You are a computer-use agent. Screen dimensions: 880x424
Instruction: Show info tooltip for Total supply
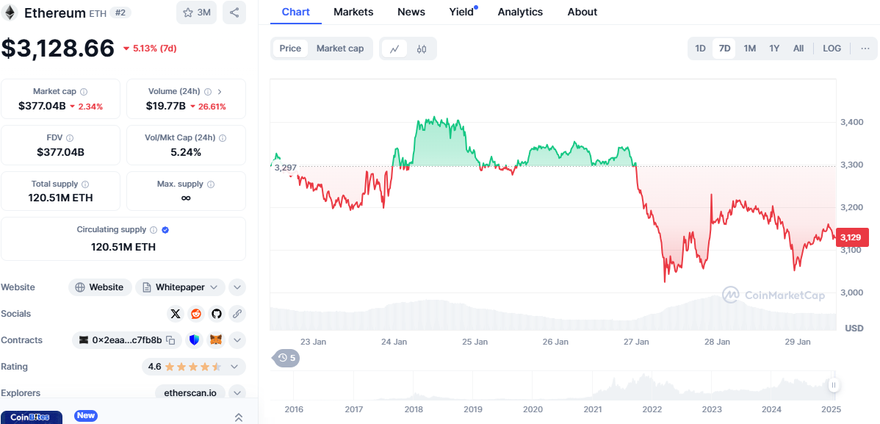point(84,184)
